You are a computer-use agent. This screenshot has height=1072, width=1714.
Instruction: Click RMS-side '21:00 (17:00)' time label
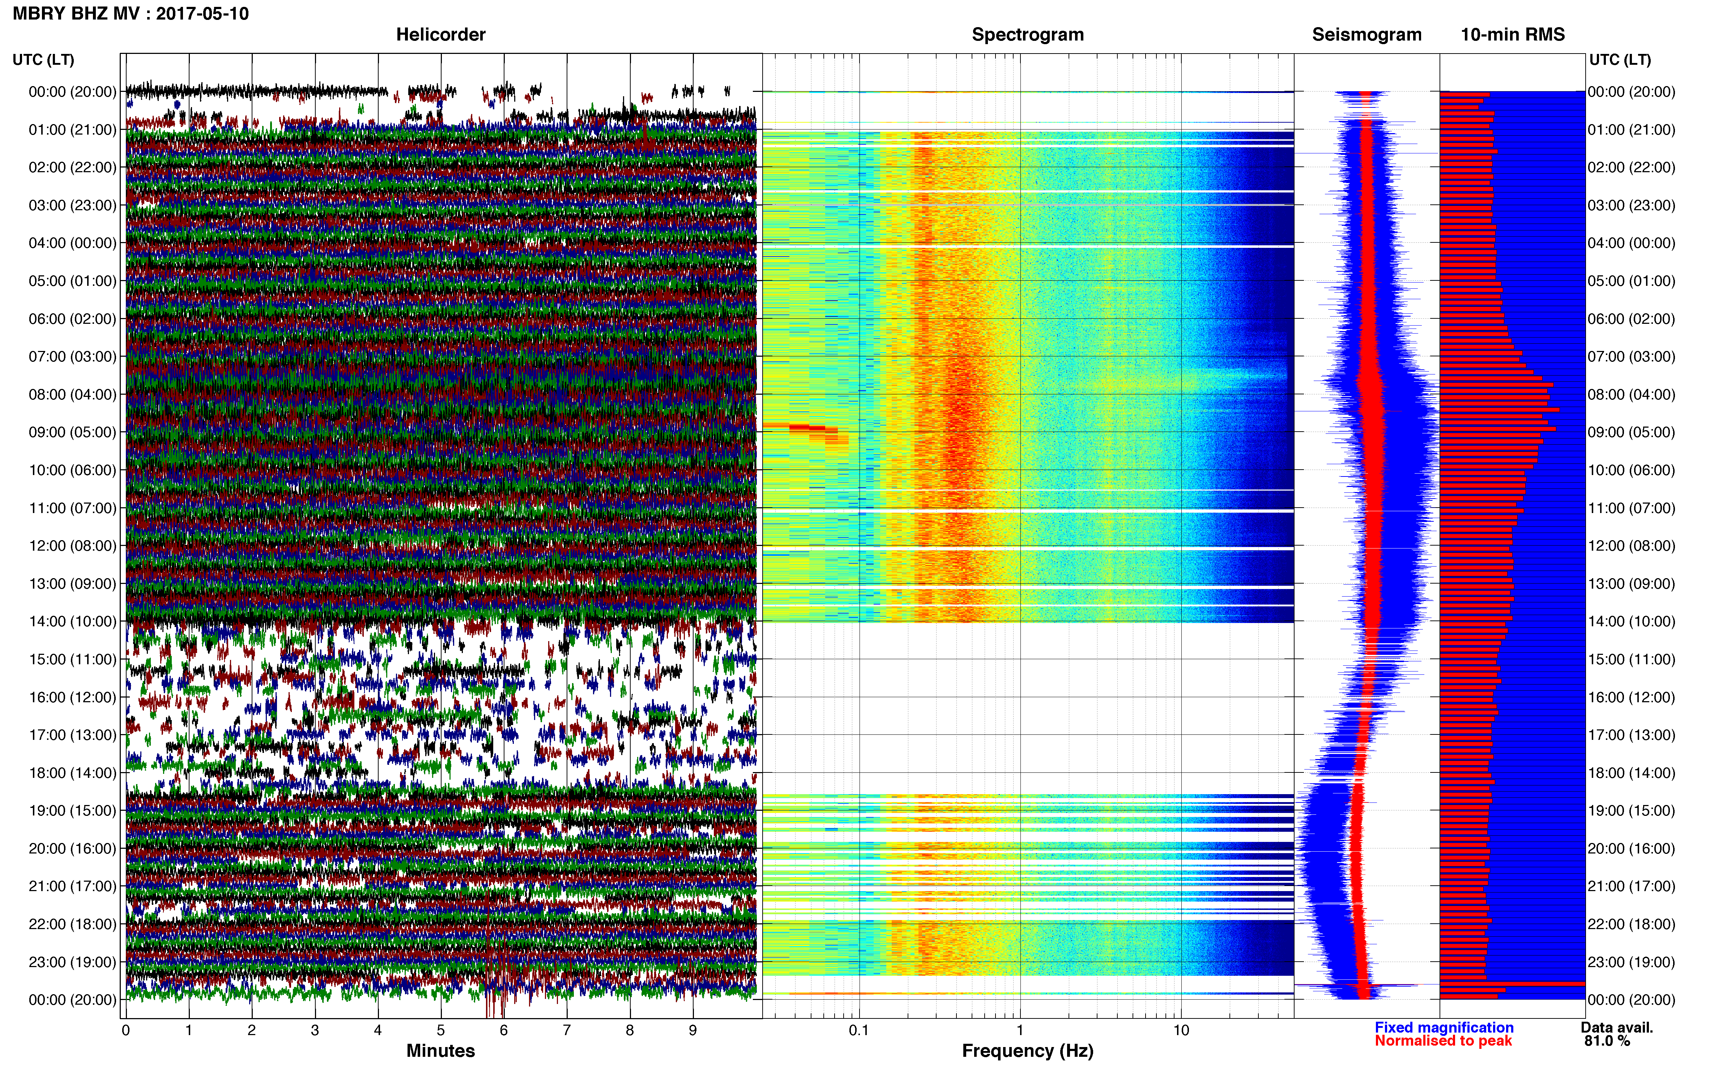[1632, 886]
